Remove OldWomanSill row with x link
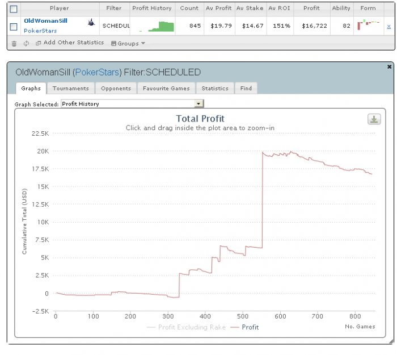This screenshot has height=355, width=397. 388,26
